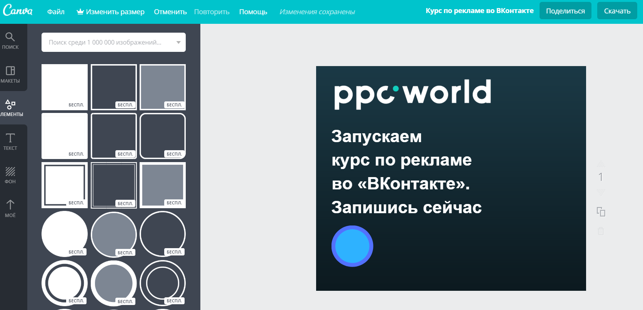Open the Фон background panel
Screen dimensions: 643x310
10,175
